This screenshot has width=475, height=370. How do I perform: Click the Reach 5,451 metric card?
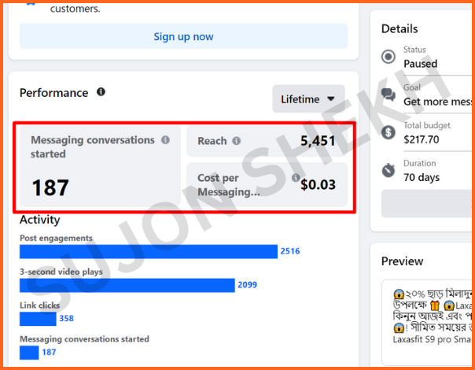click(x=267, y=141)
